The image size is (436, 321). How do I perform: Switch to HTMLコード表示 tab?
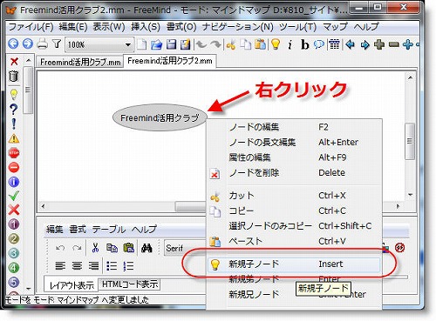[x=130, y=284]
